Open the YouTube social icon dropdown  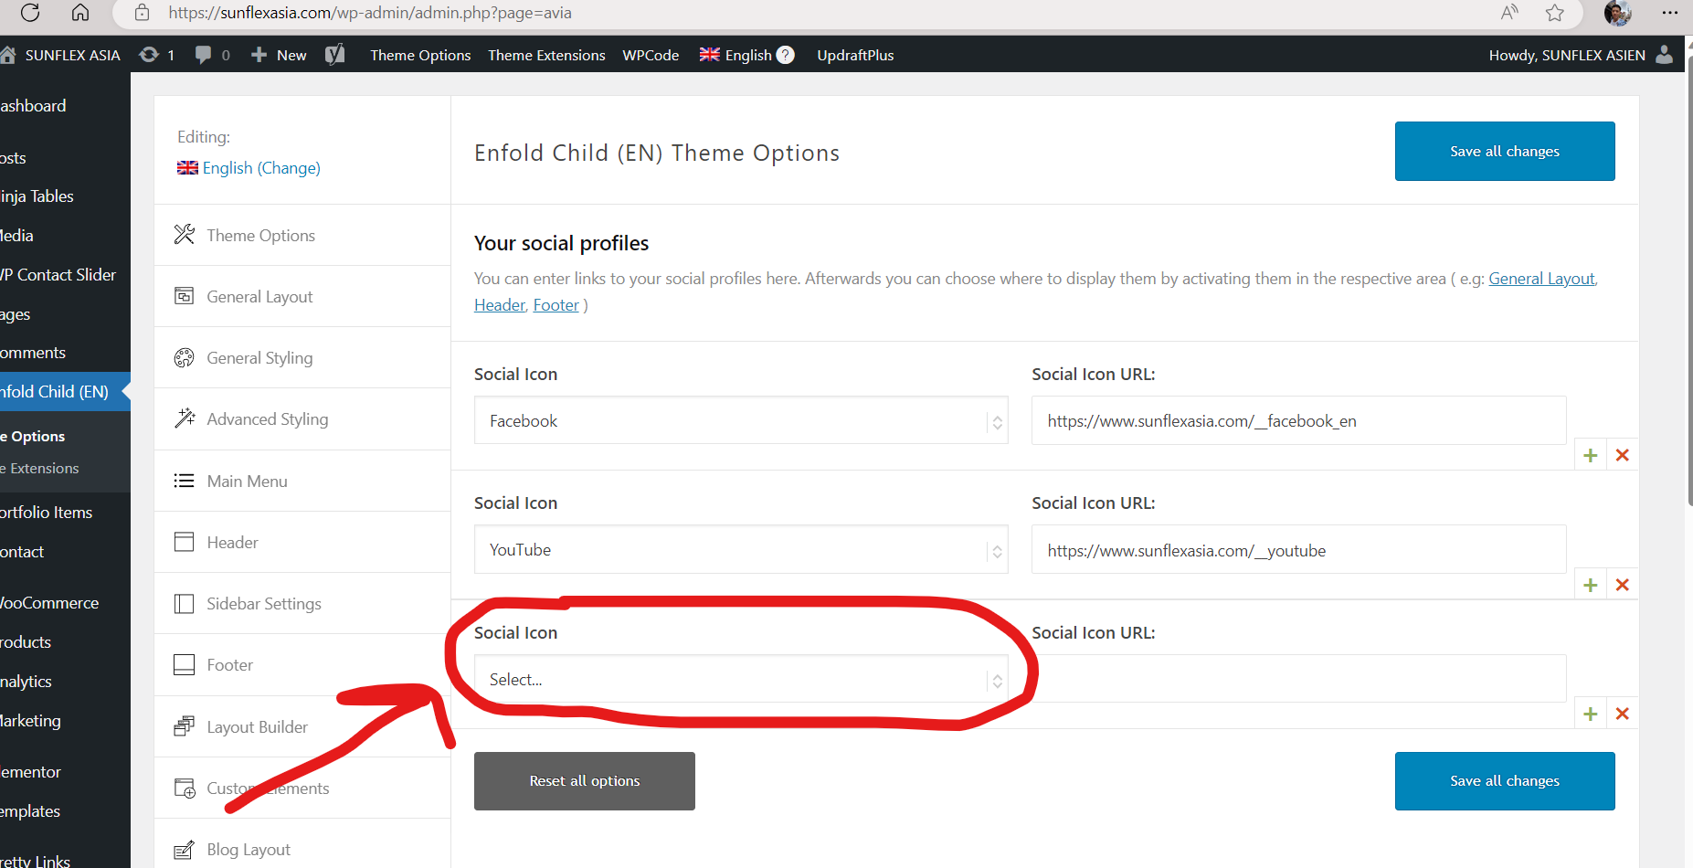click(741, 549)
